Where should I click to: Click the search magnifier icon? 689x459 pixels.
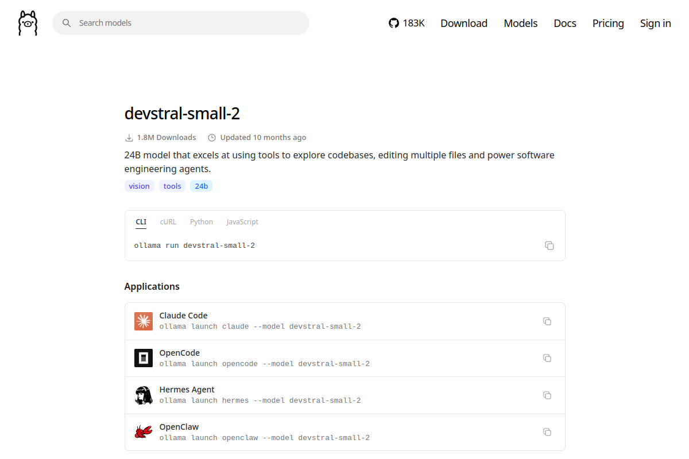coord(67,23)
